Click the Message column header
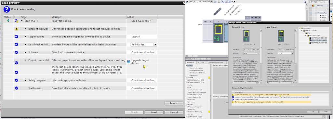The height and width of the screenshot is (119, 333). pyautogui.click(x=88, y=17)
